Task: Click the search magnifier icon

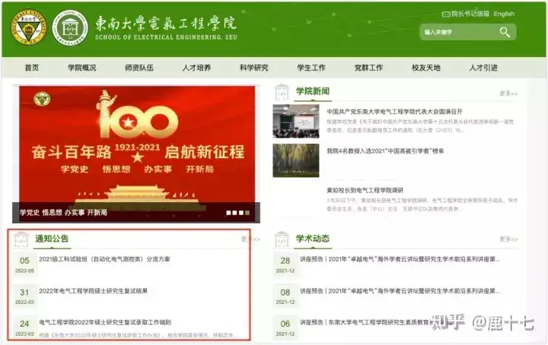Action: point(505,32)
